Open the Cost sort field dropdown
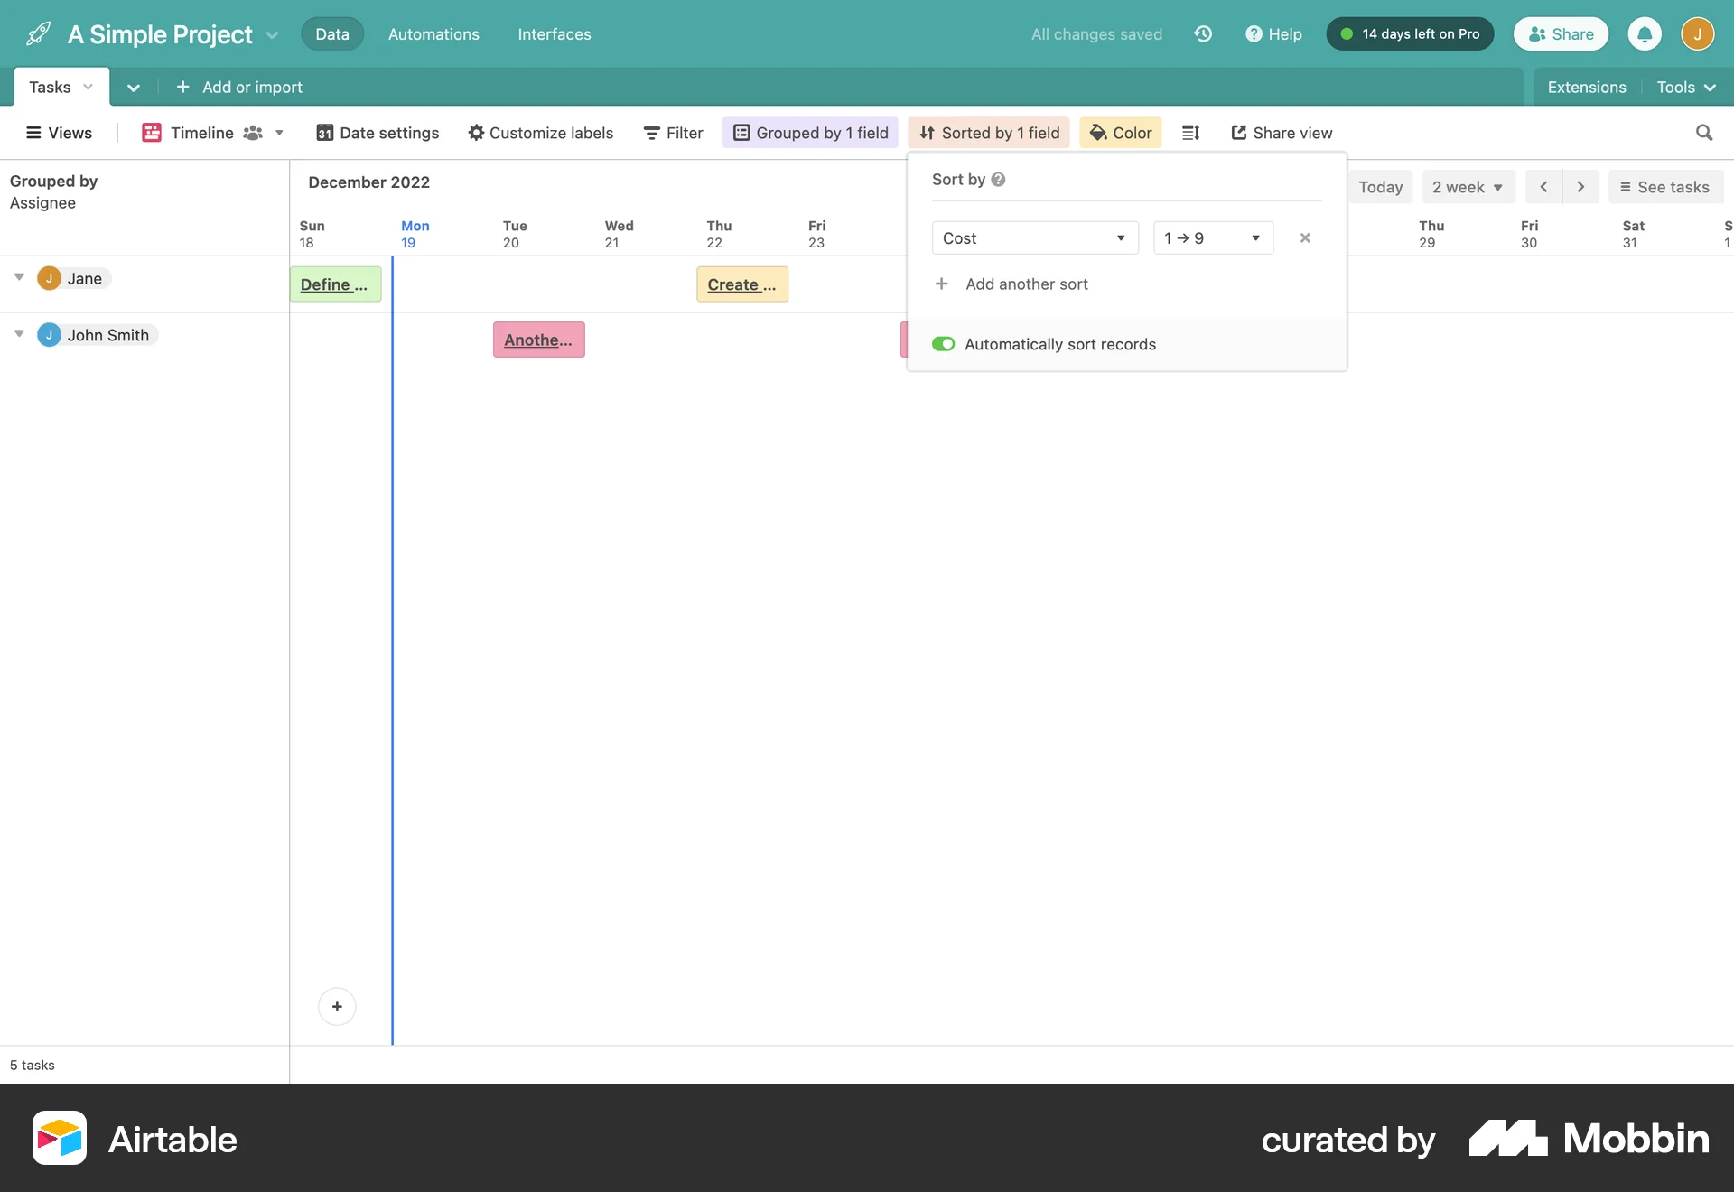 click(x=1034, y=237)
